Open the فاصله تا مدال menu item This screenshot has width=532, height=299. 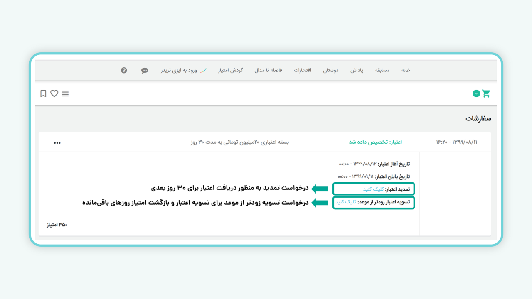click(x=268, y=70)
